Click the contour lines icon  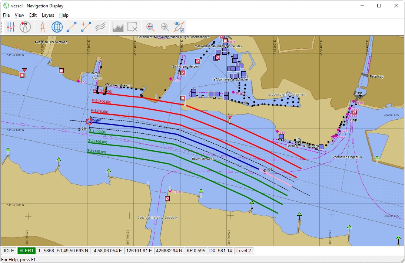[100, 27]
